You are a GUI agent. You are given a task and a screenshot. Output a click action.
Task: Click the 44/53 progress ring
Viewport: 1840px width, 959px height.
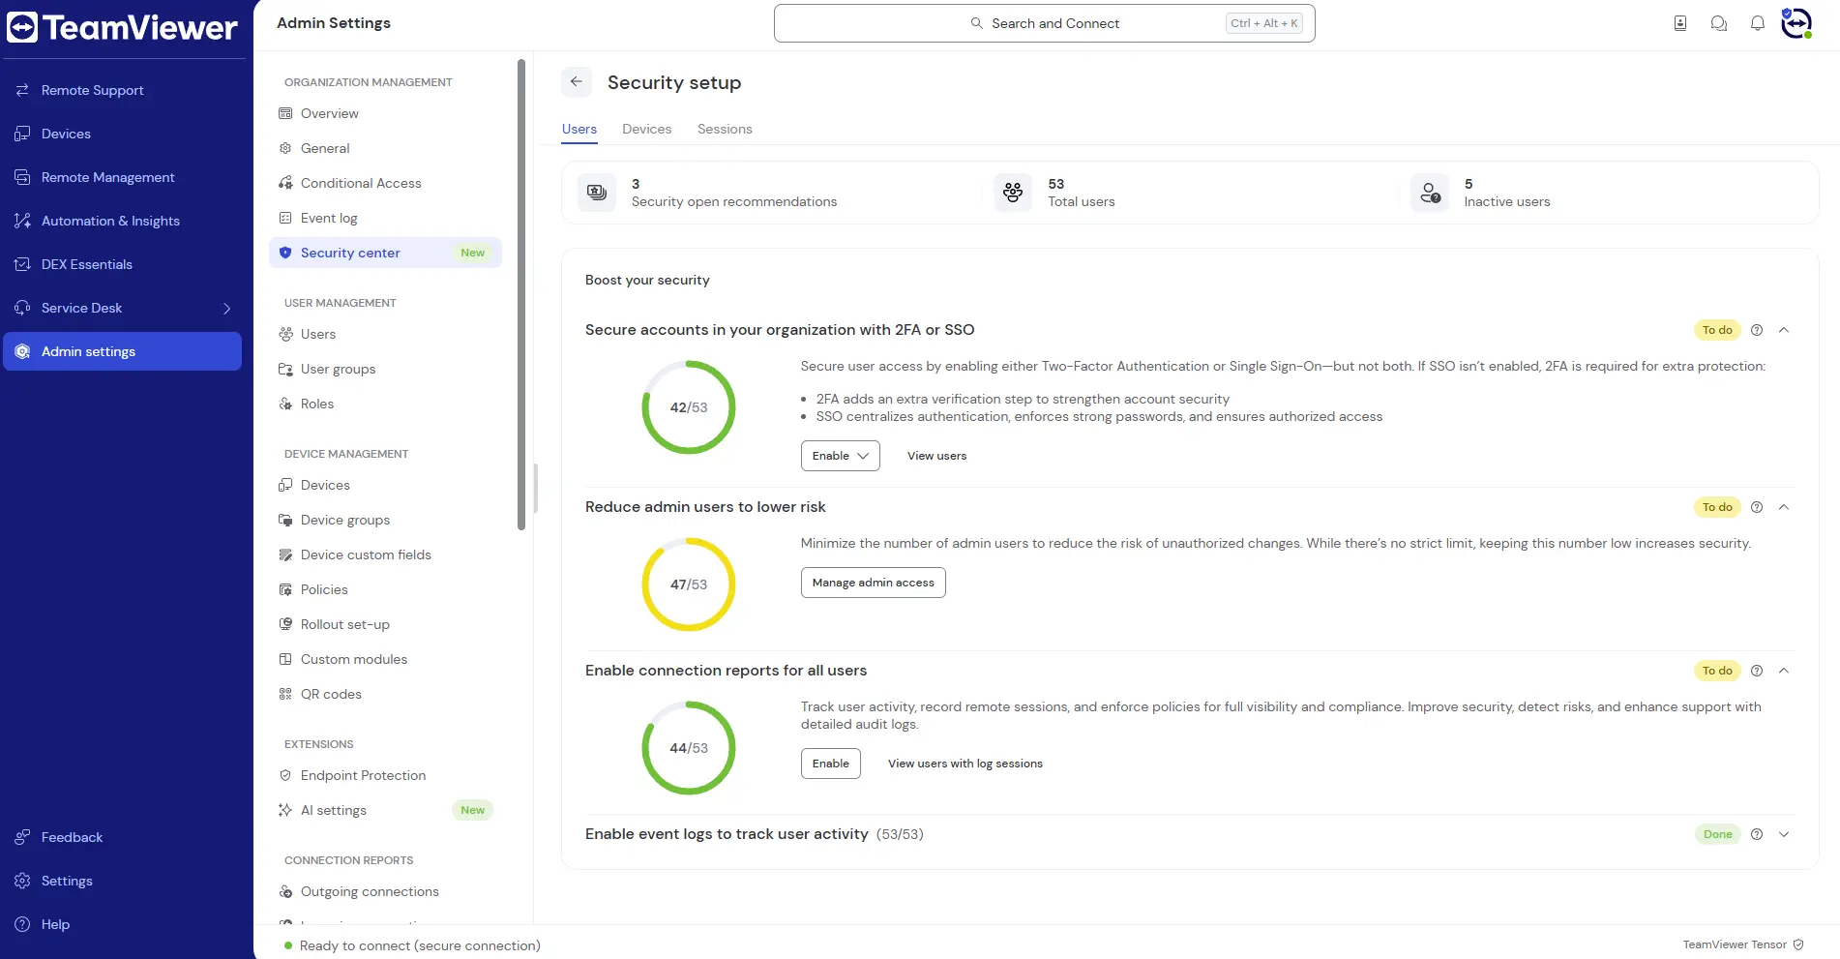pos(689,748)
